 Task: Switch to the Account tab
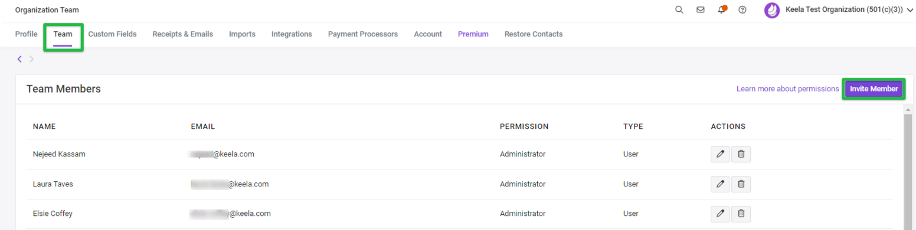[x=428, y=34]
